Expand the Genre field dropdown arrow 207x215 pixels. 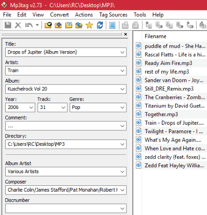(122, 107)
